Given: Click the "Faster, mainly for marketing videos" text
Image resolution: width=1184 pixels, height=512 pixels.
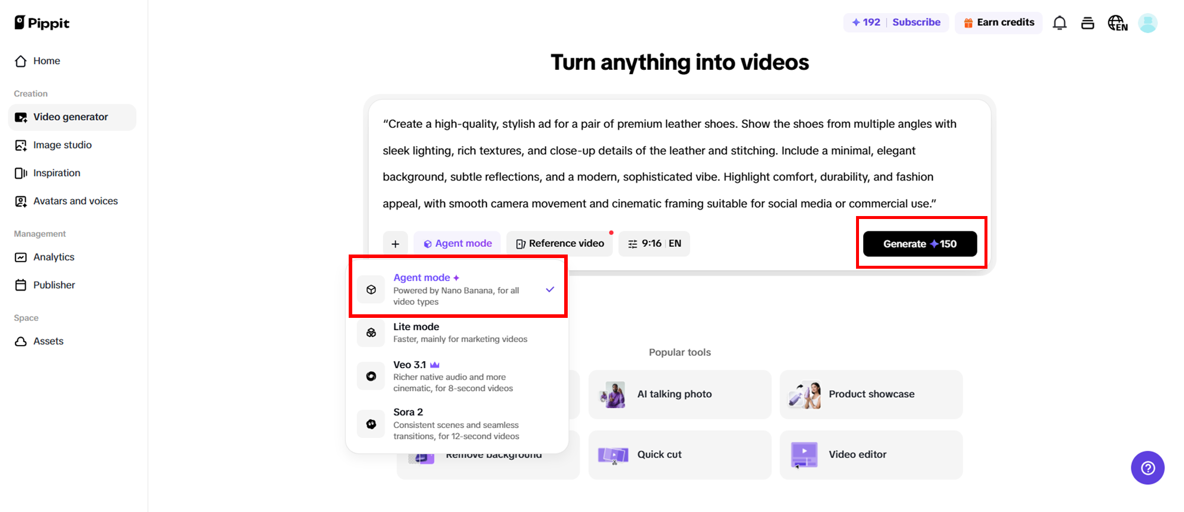Looking at the screenshot, I should click(460, 339).
